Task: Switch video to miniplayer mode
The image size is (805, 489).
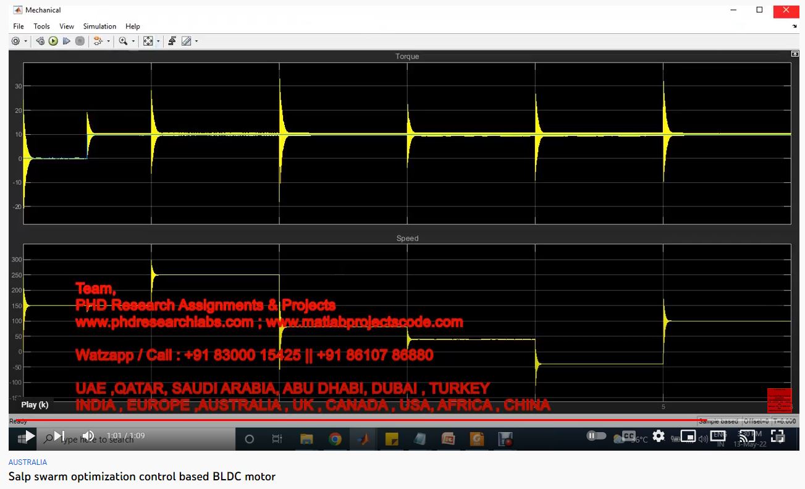Action: click(x=688, y=436)
